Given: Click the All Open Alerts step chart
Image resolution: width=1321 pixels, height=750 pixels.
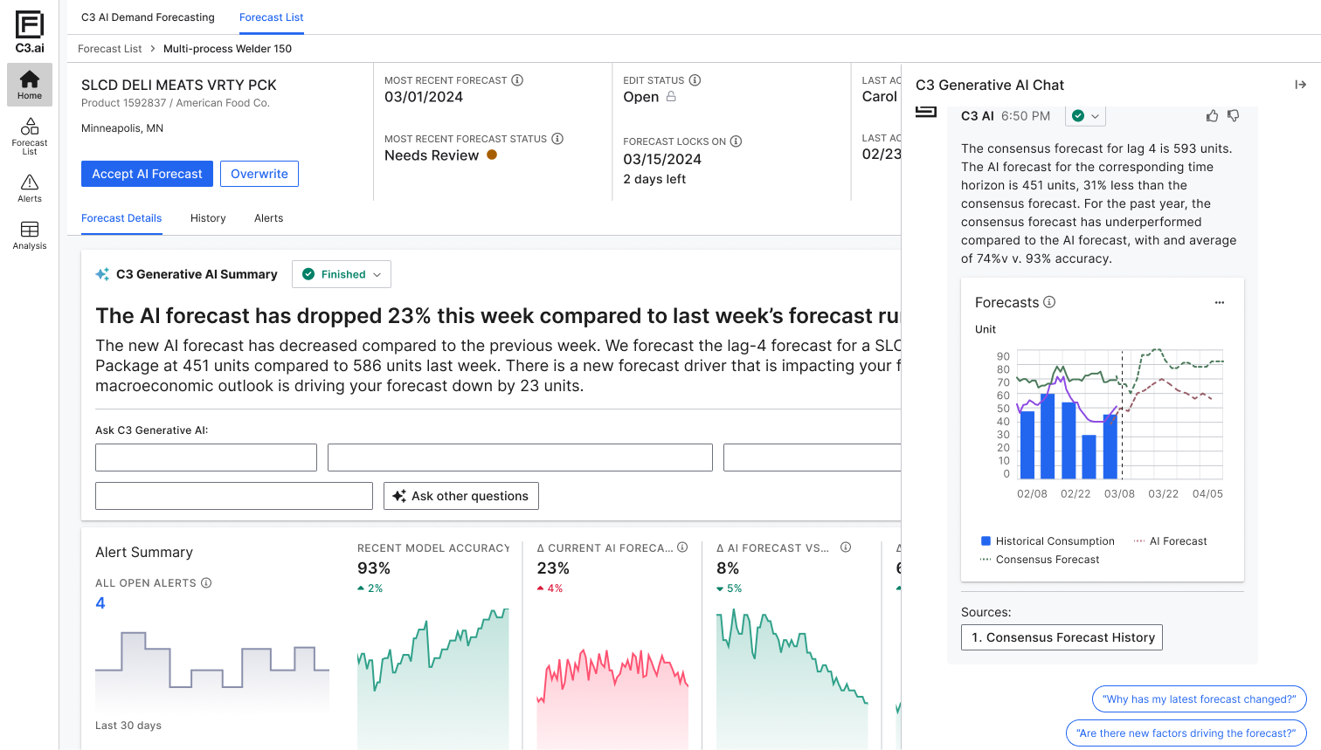Looking at the screenshot, I should click(x=212, y=670).
